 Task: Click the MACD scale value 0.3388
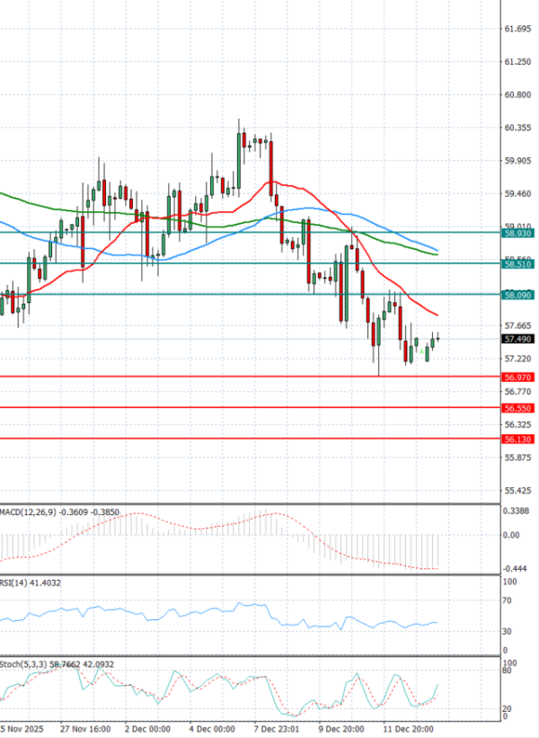(517, 511)
